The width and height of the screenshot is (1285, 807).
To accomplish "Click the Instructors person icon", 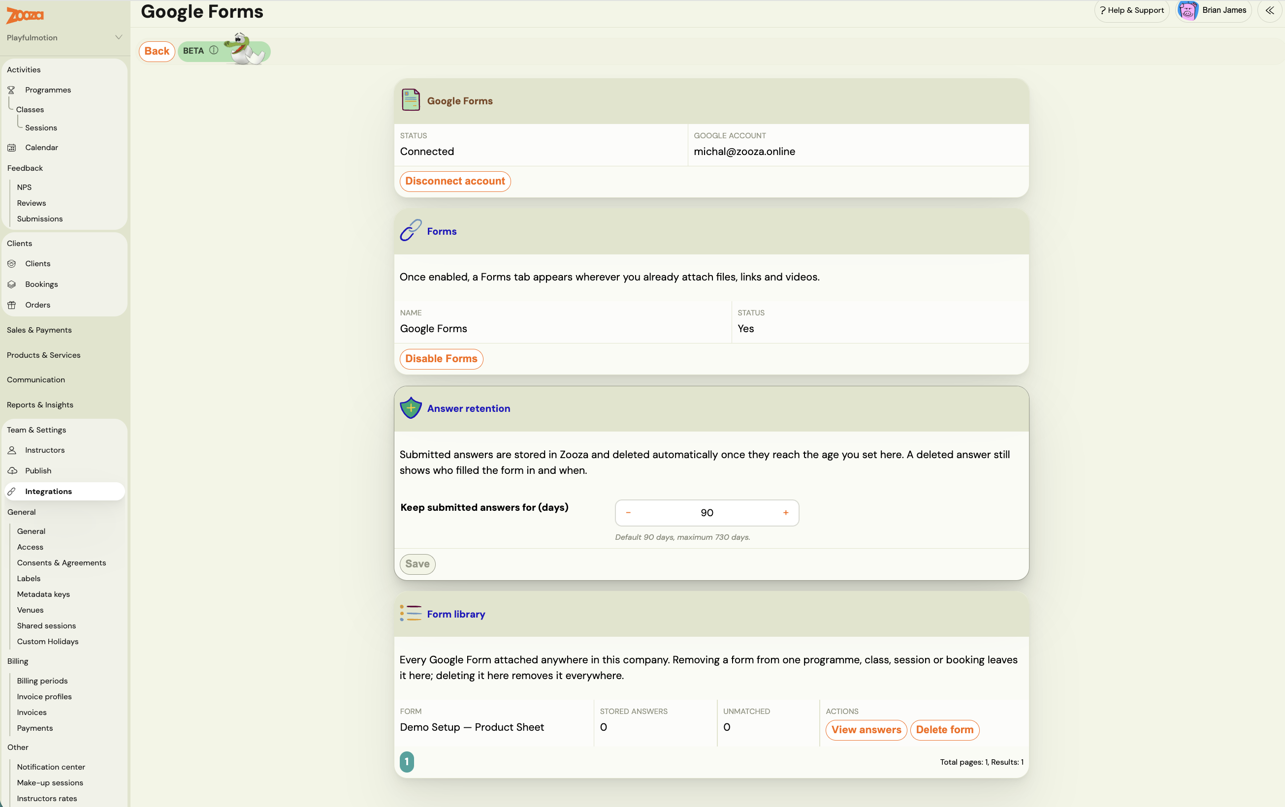I will tap(11, 450).
